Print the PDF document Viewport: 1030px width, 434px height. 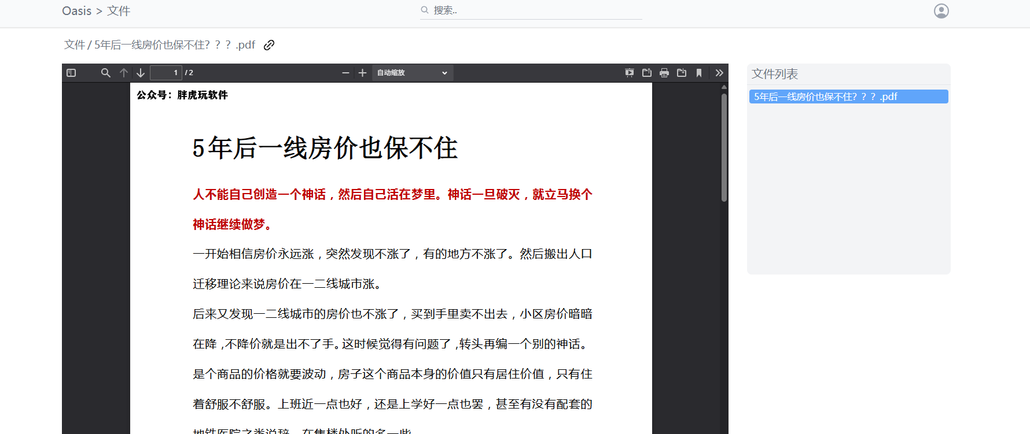pos(664,73)
